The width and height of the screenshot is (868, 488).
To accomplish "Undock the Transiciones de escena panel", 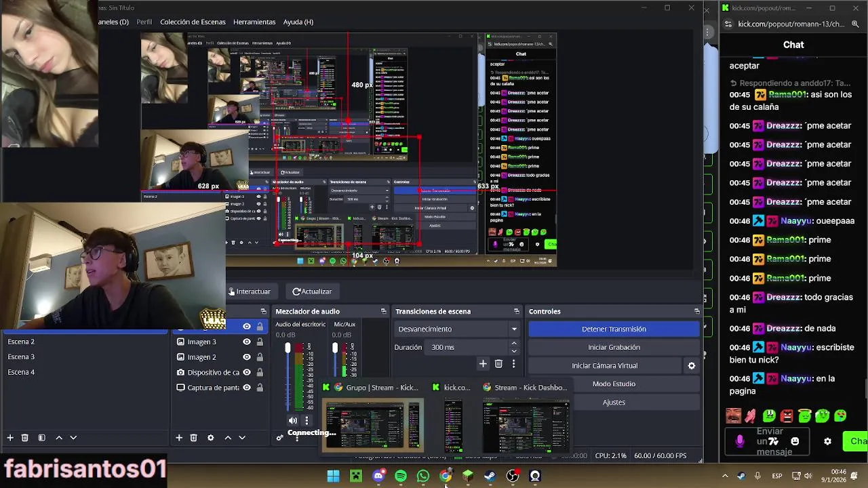I will tap(516, 311).
